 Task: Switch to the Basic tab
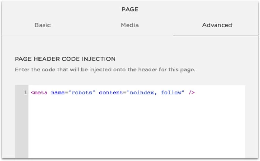[x=43, y=25]
